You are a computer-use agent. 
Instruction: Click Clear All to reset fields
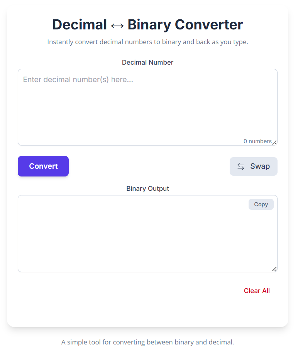pyautogui.click(x=257, y=291)
